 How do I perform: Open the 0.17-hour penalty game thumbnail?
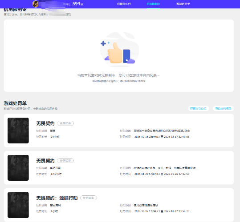click(x=18, y=168)
